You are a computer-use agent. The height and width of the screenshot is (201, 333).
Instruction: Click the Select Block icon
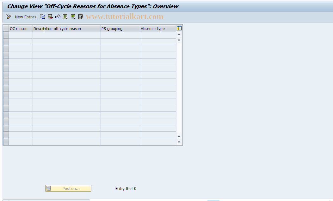pyautogui.click(x=73, y=17)
